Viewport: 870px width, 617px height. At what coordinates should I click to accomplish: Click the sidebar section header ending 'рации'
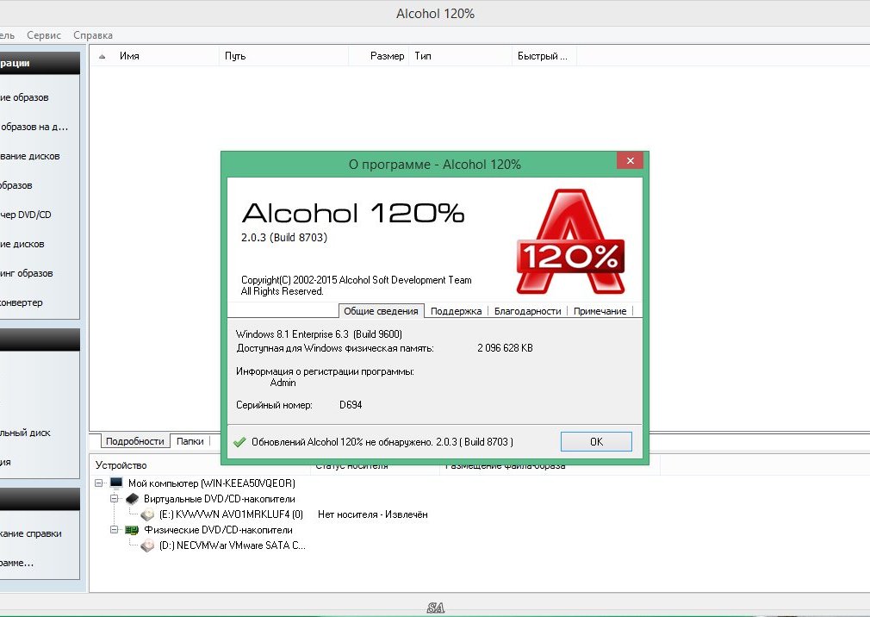click(x=40, y=63)
